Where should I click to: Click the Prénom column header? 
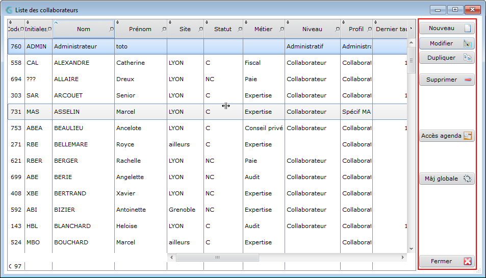coord(140,29)
